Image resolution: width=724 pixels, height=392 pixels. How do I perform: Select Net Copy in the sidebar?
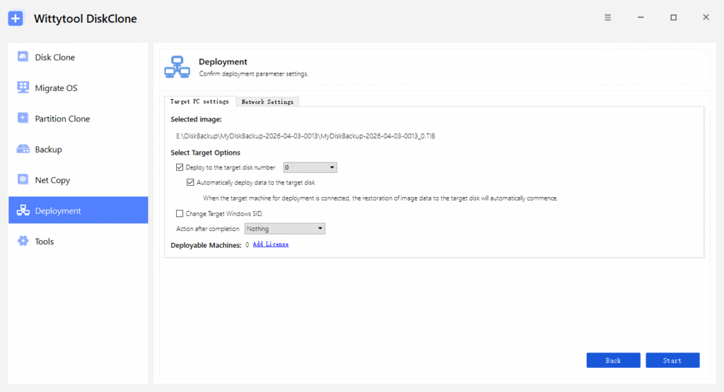(x=78, y=180)
